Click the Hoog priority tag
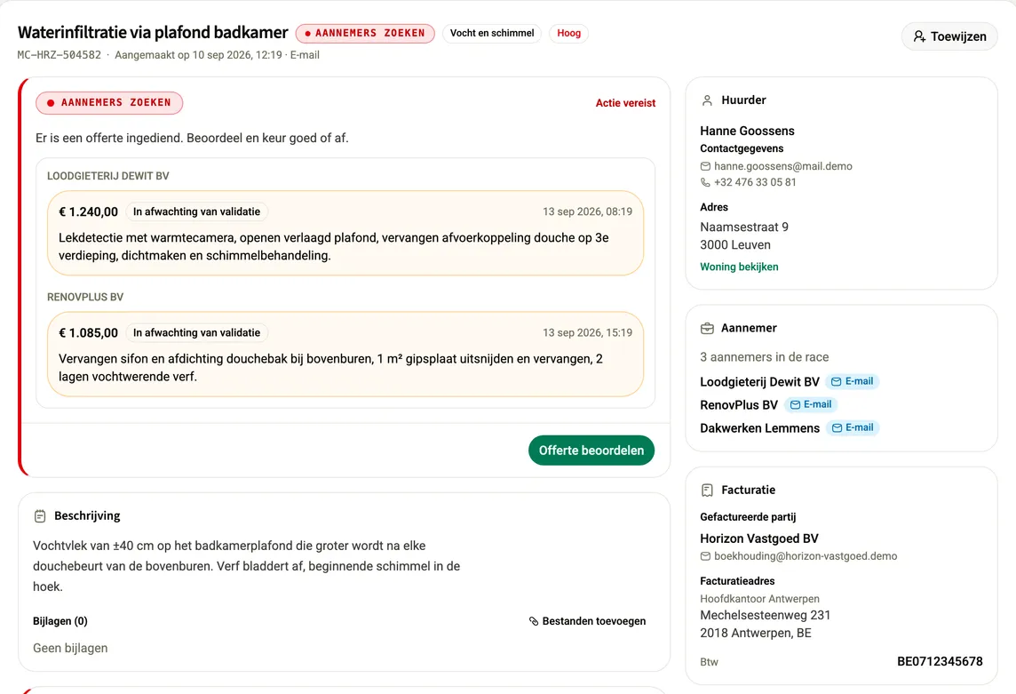This screenshot has width=1016, height=694. point(568,33)
